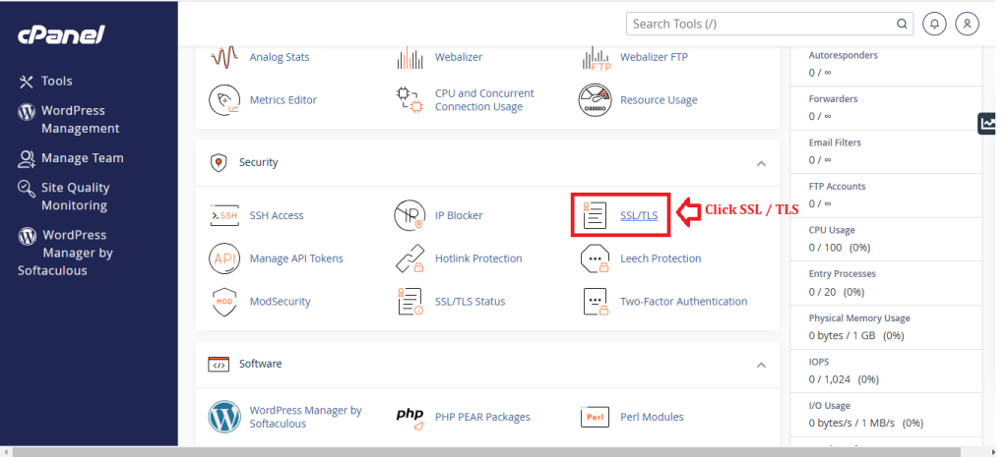Click the SSL/TLS certificate icon
The width and height of the screenshot is (1008, 457).
coord(595,215)
